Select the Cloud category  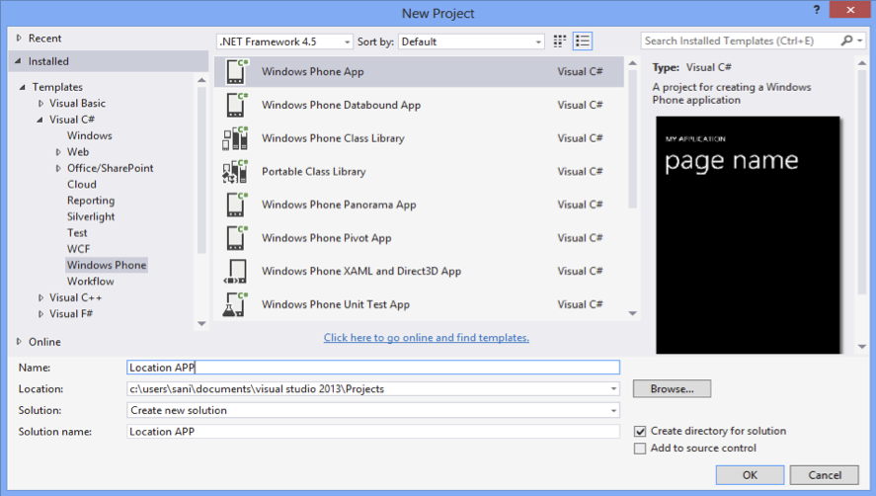(x=82, y=184)
